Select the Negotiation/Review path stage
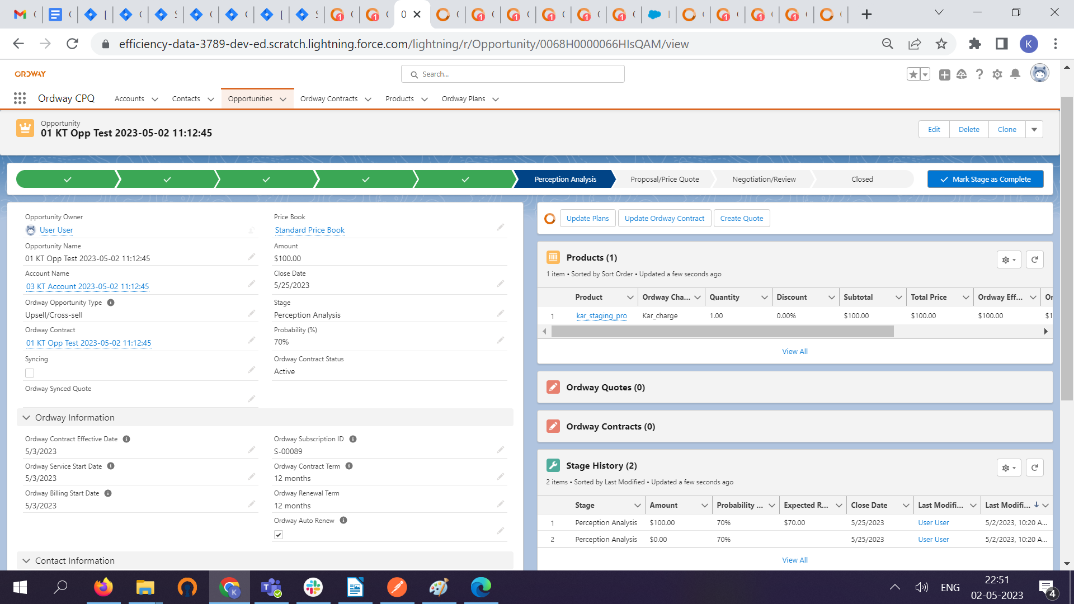Image resolution: width=1074 pixels, height=604 pixels. 764,180
